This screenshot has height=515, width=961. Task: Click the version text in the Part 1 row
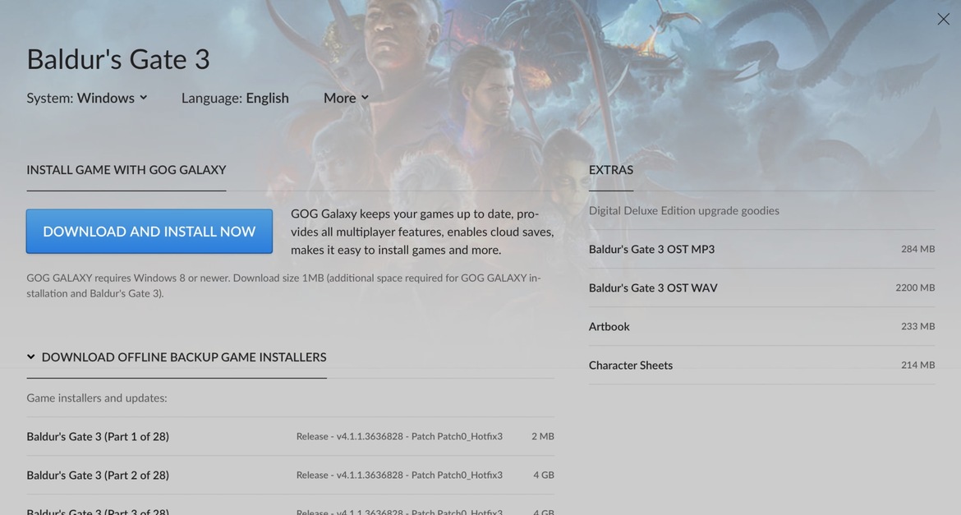[399, 436]
